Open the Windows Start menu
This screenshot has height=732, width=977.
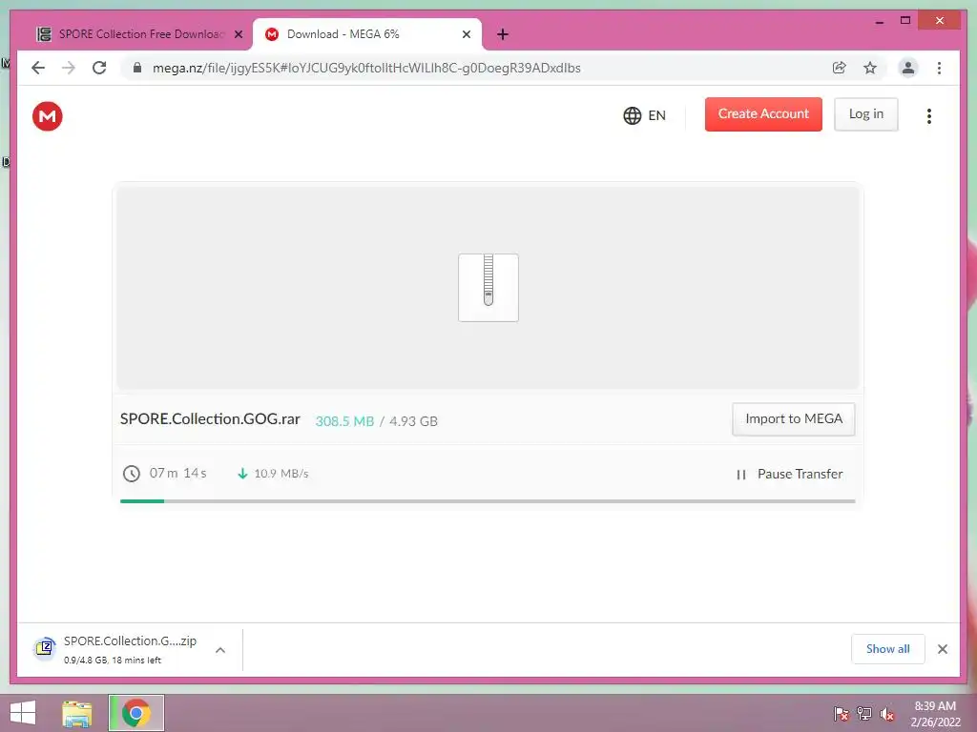23,713
